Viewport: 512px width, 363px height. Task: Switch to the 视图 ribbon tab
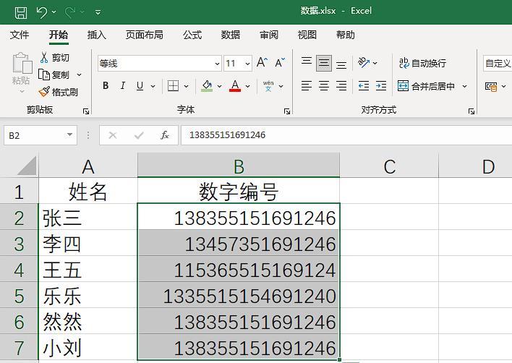pos(307,35)
